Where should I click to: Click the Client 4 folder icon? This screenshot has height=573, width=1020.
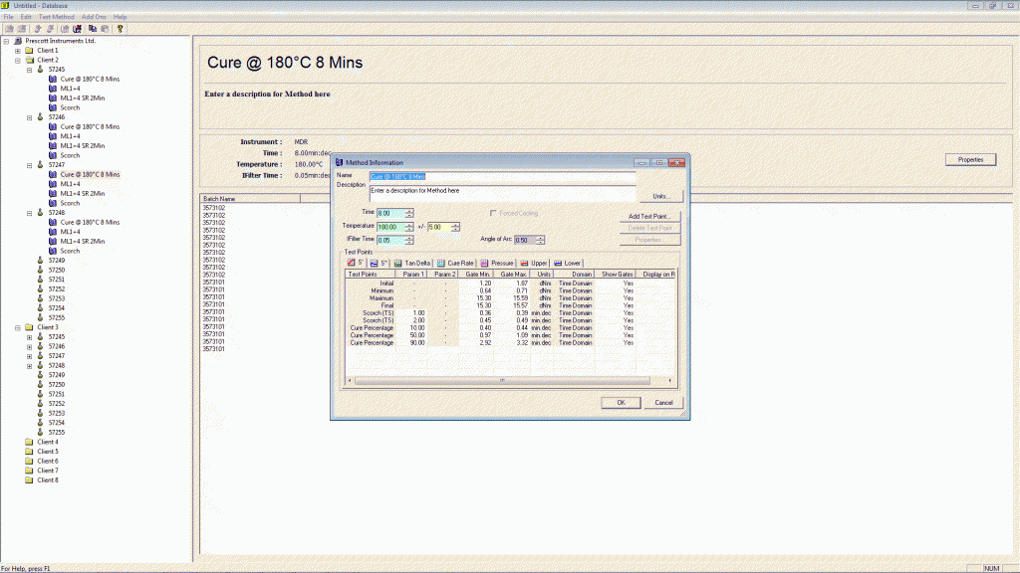coord(29,442)
